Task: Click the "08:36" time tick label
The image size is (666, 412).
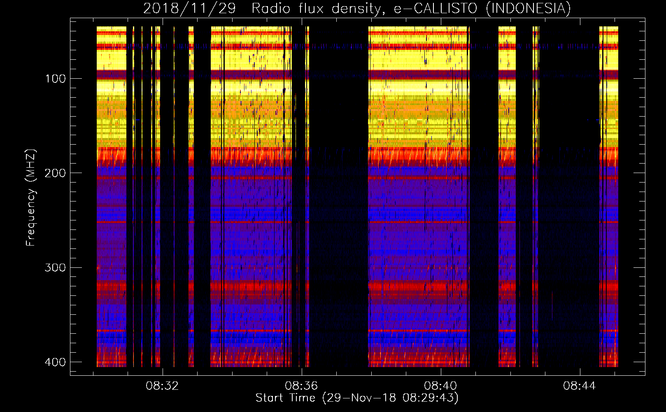Action: point(302,386)
